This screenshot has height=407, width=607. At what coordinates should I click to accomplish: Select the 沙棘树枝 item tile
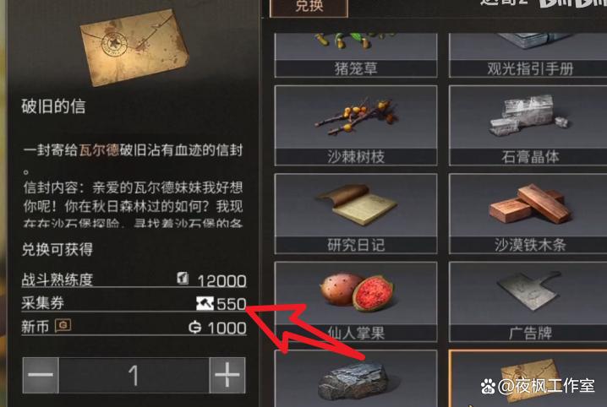[x=356, y=126]
